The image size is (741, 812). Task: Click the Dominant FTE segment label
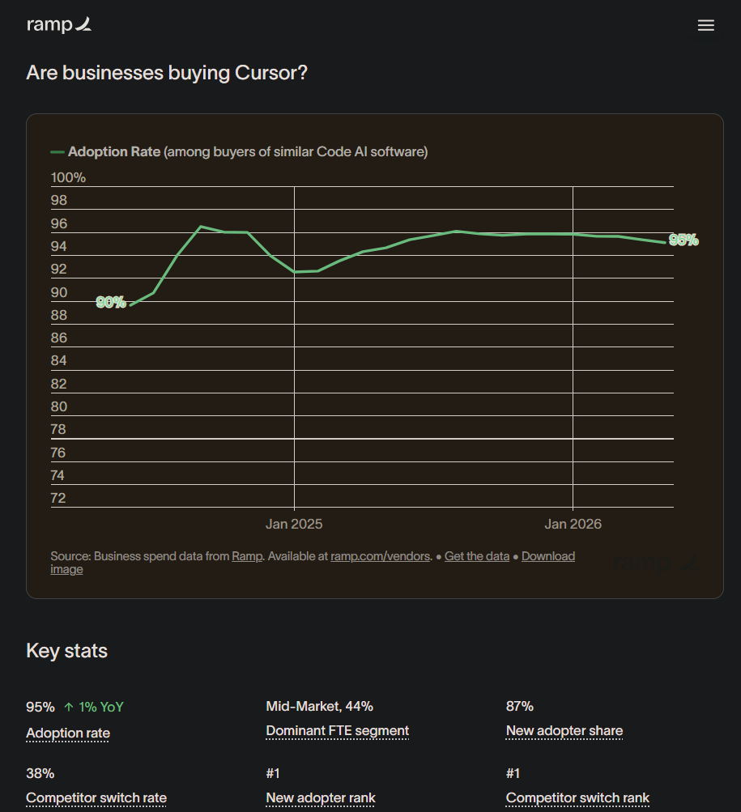(x=338, y=731)
